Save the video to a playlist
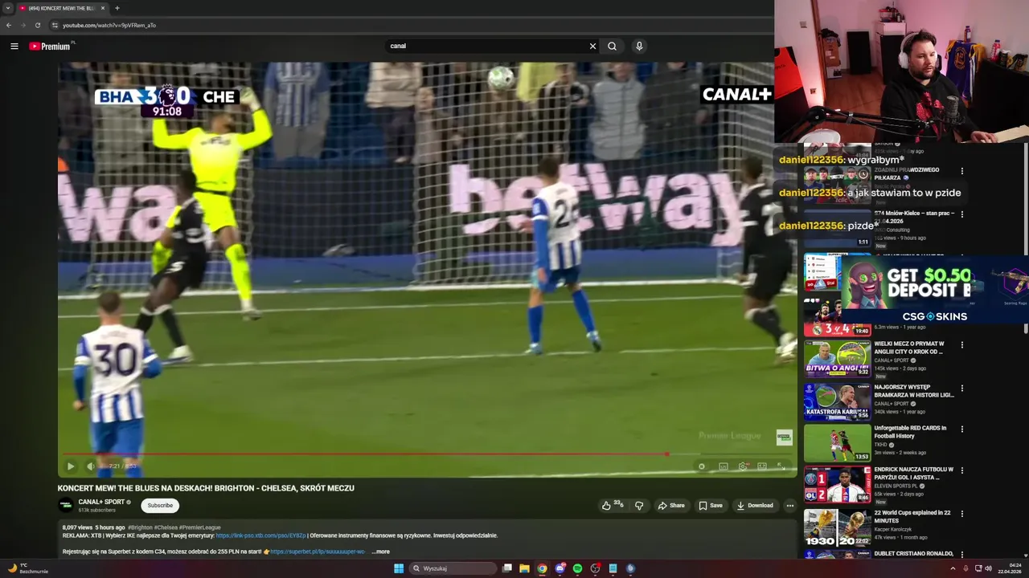The height and width of the screenshot is (578, 1029). (x=711, y=505)
